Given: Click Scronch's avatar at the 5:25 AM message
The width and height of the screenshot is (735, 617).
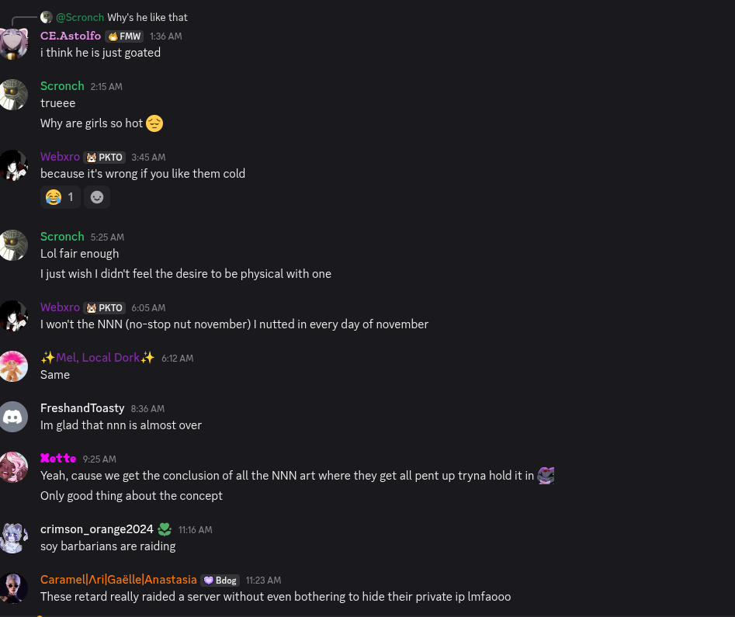Looking at the screenshot, I should (13, 245).
